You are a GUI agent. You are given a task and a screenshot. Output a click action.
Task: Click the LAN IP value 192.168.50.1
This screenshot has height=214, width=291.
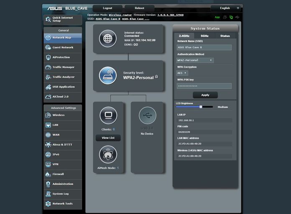coord(186,120)
